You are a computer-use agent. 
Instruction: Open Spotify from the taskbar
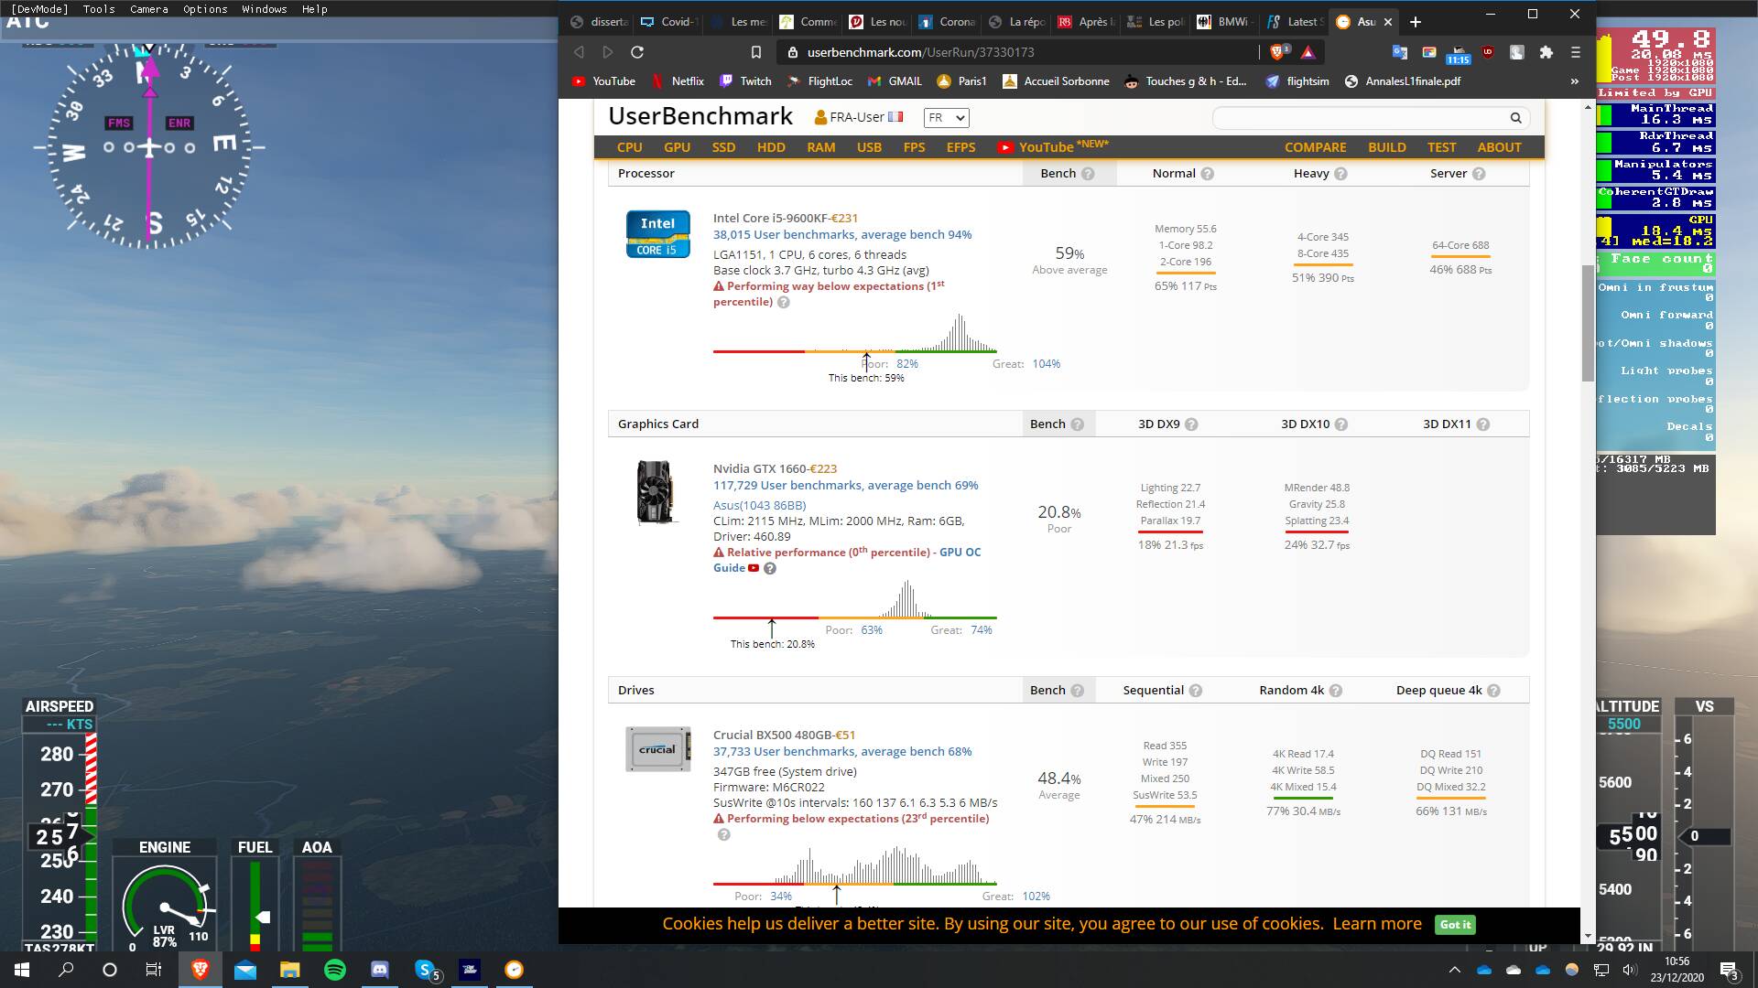[335, 970]
